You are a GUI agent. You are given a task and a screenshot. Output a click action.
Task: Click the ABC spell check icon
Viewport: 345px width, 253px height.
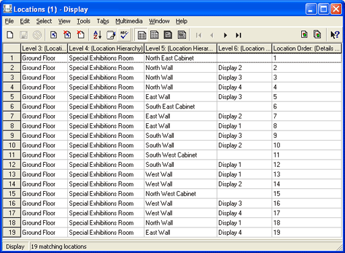124,35
